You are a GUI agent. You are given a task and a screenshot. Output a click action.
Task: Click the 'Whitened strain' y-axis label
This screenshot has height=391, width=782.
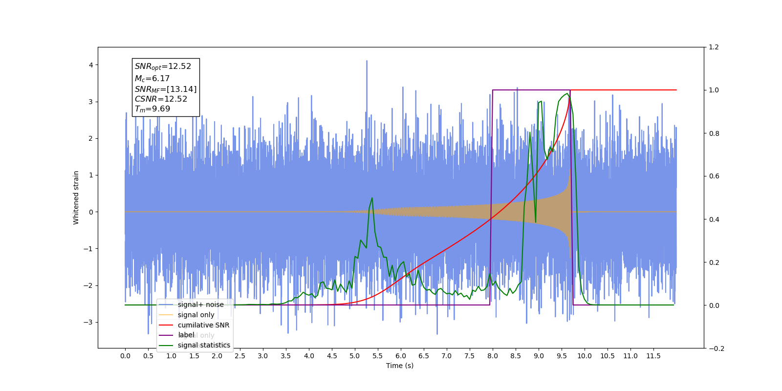tap(76, 197)
